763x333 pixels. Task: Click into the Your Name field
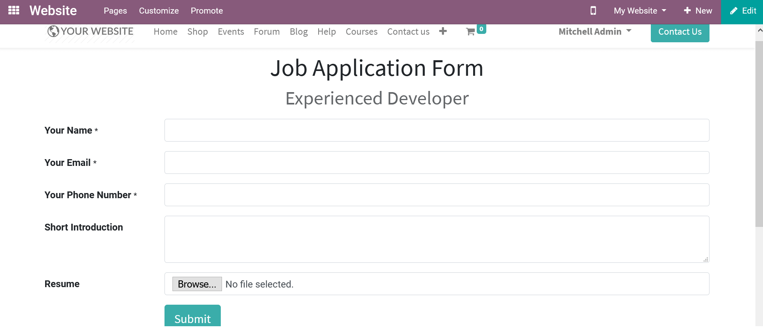[x=436, y=130]
